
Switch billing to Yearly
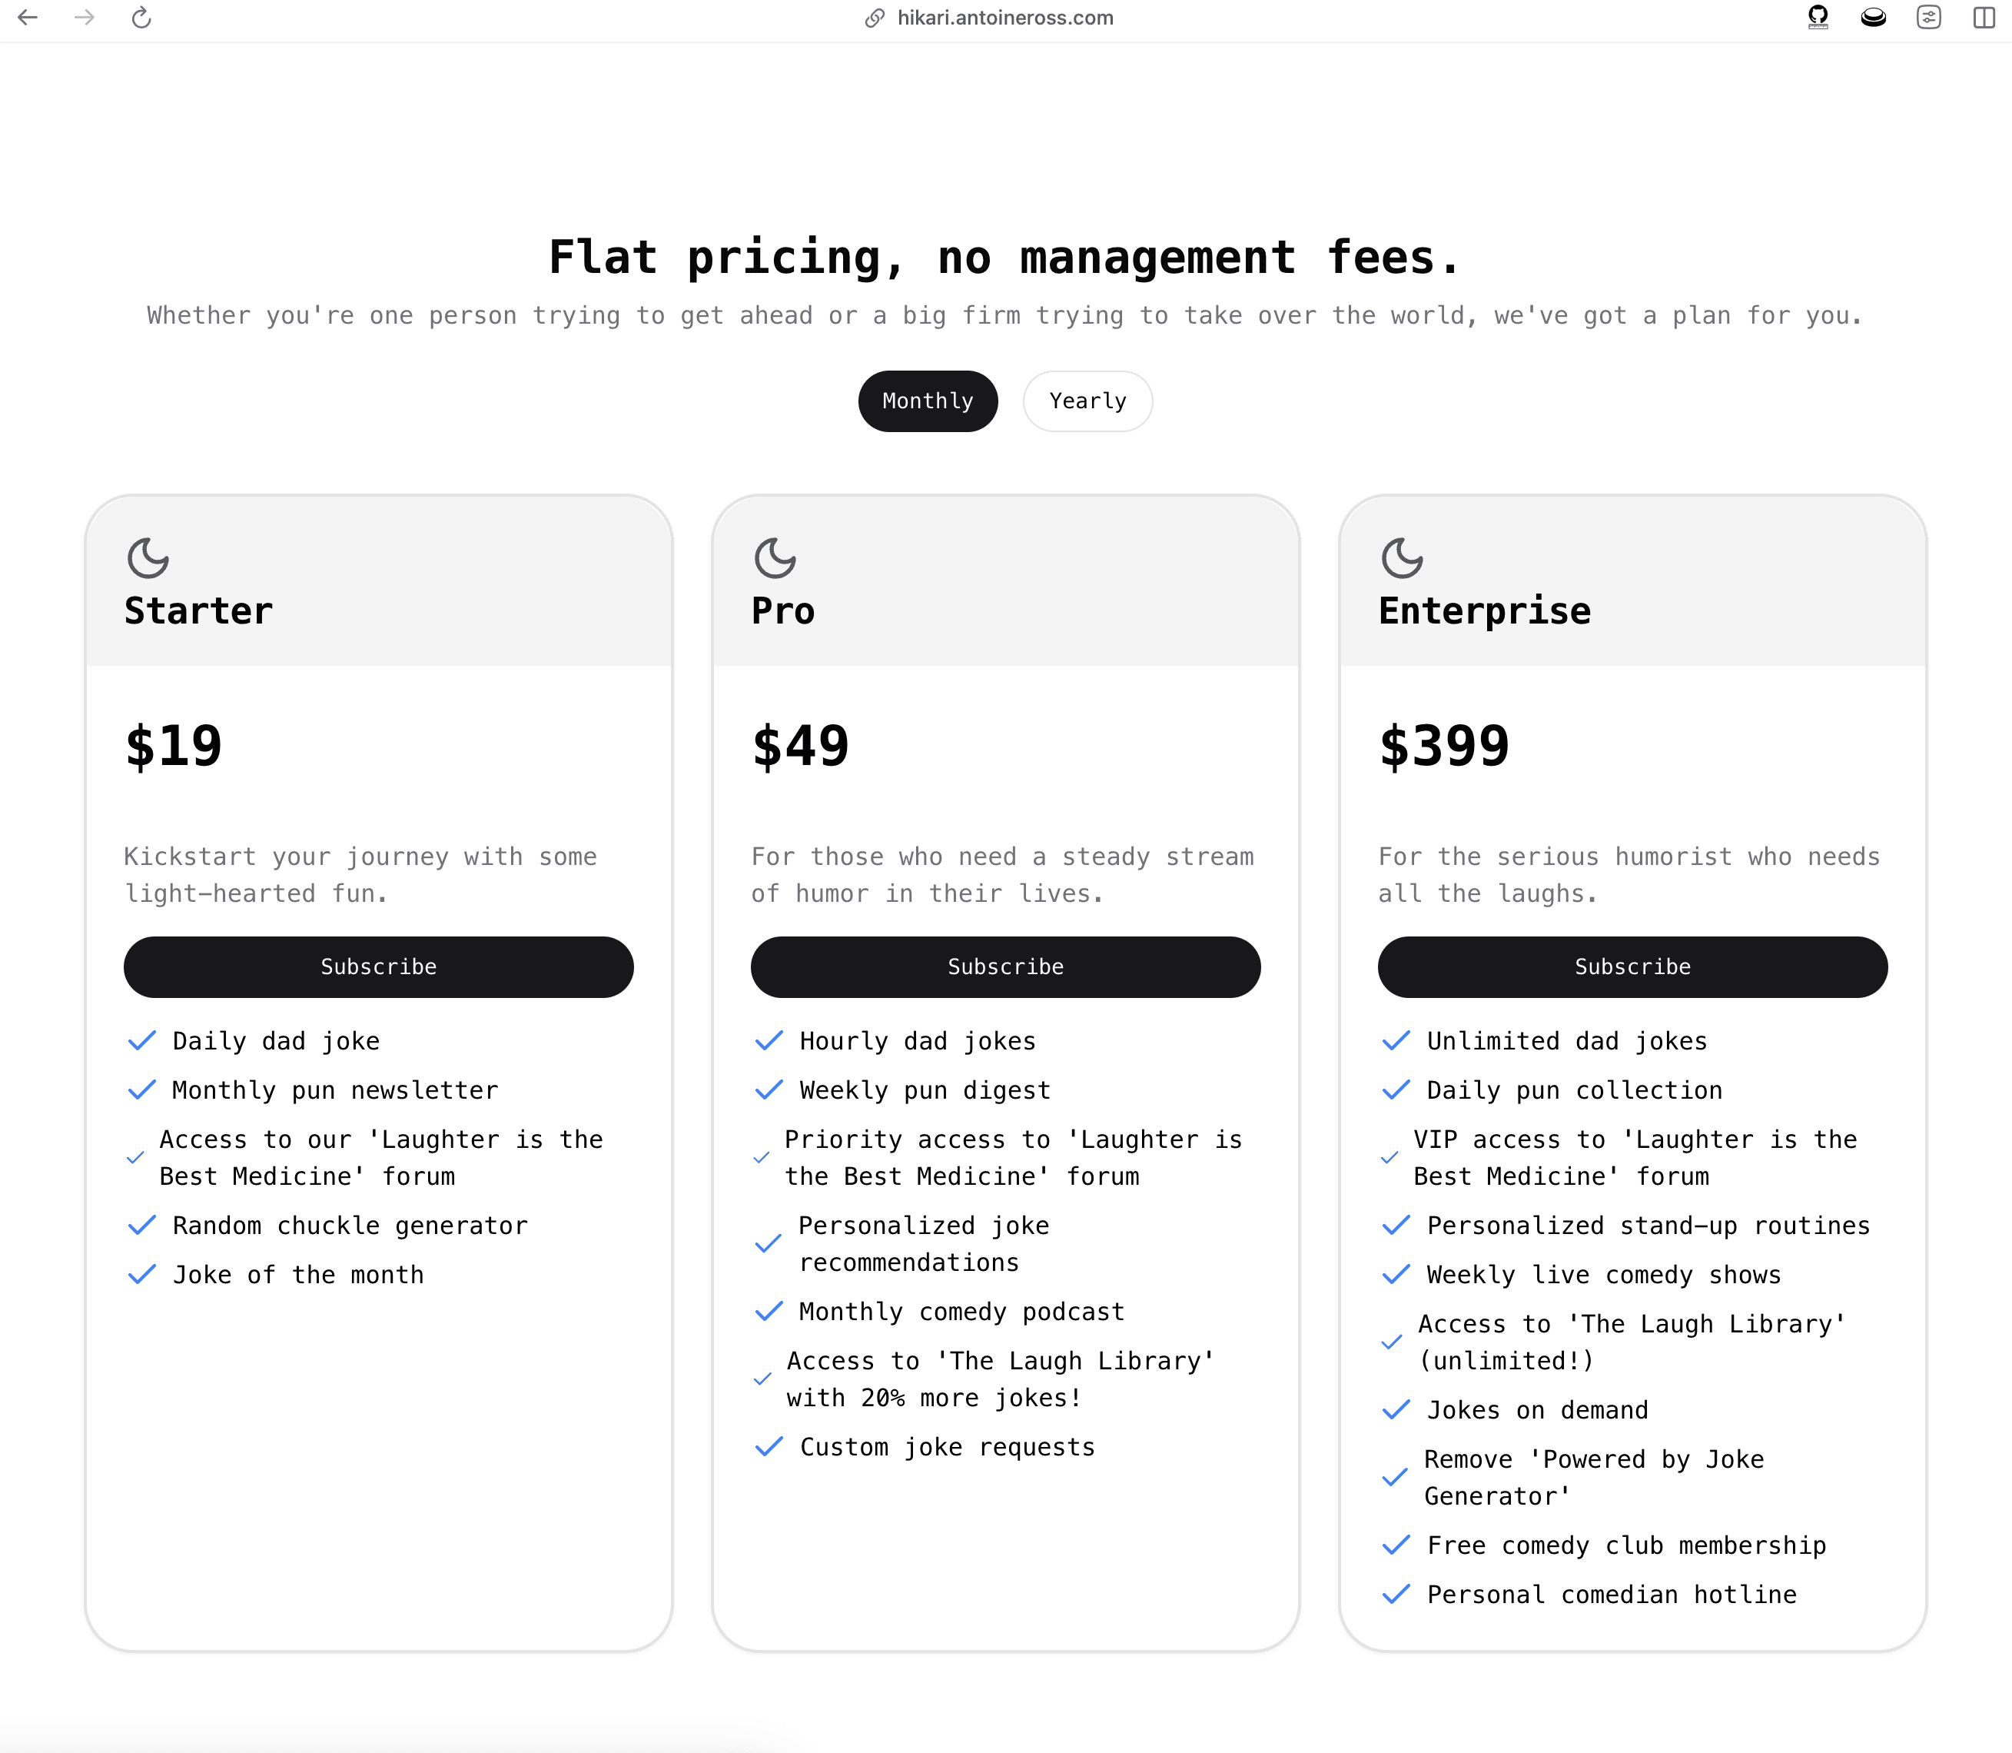(x=1087, y=400)
